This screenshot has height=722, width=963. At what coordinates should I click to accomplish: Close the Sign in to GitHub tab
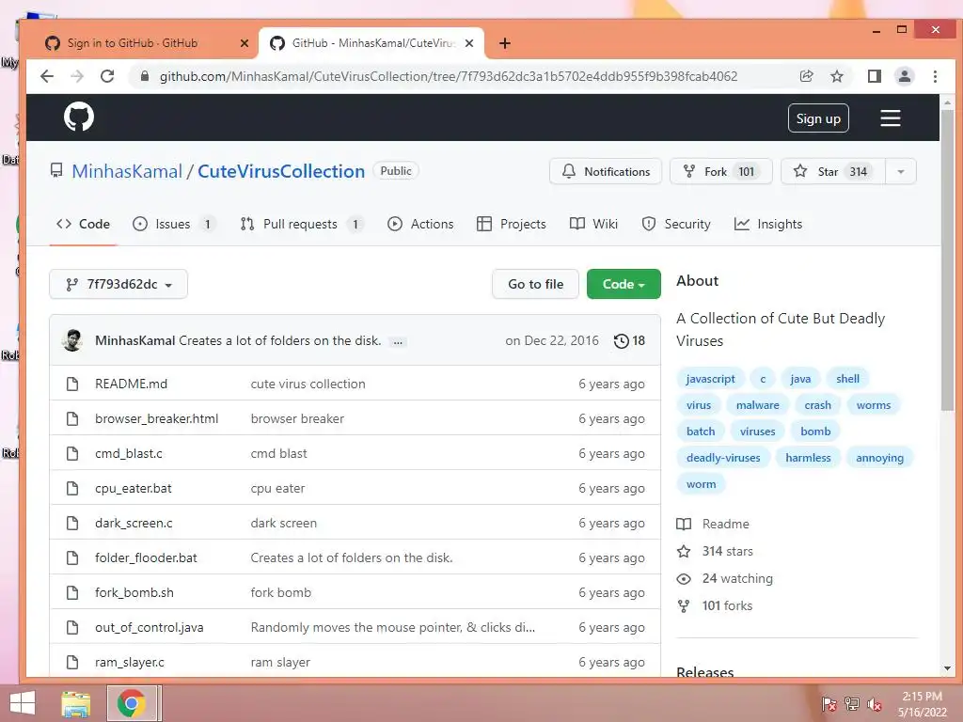tap(245, 43)
